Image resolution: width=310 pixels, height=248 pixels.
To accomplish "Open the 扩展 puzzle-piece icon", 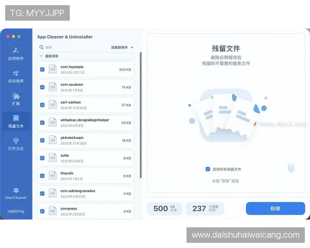I will coord(16,96).
